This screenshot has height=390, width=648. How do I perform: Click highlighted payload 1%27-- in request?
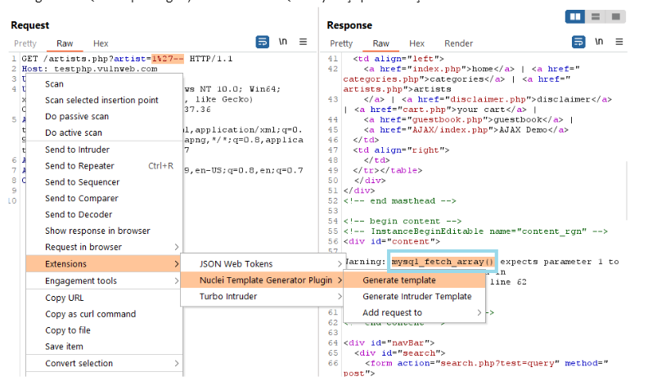point(168,59)
